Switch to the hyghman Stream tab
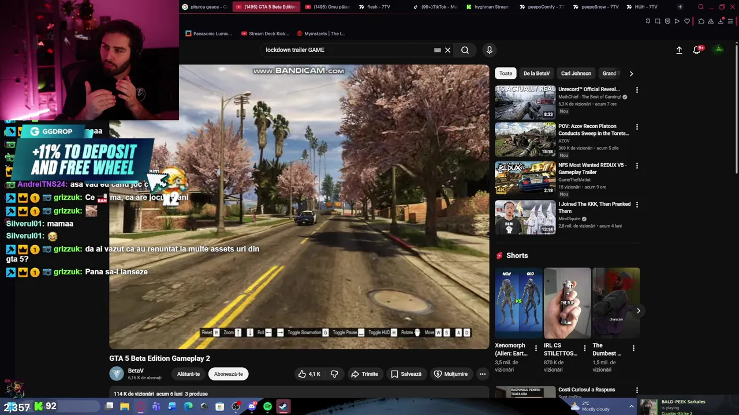 point(487,7)
